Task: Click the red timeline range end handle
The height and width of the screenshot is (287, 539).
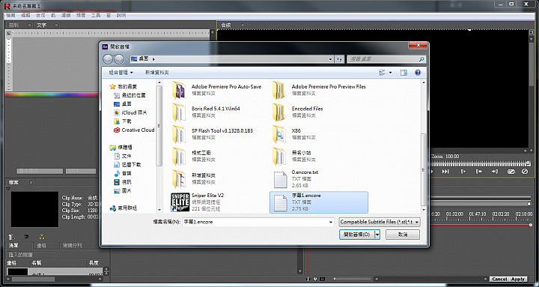Action: click(531, 225)
